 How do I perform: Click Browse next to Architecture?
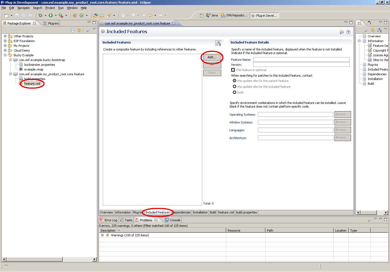pyautogui.click(x=342, y=138)
